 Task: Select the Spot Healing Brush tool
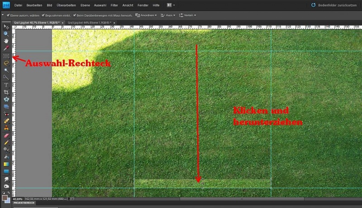point(6,121)
